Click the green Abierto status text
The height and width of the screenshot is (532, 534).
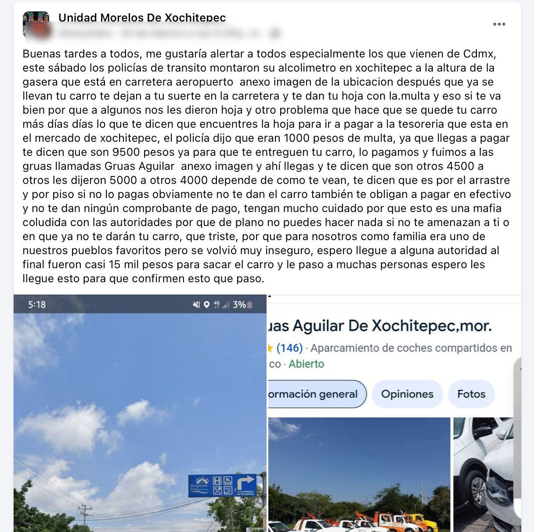[306, 364]
